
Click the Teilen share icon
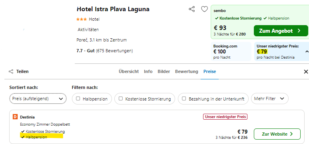pos(11,71)
